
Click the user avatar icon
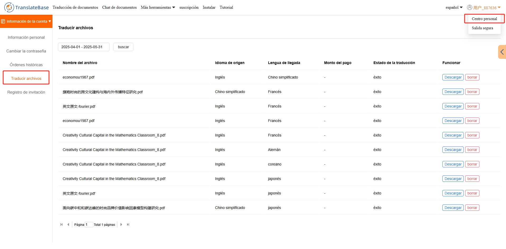point(469,7)
